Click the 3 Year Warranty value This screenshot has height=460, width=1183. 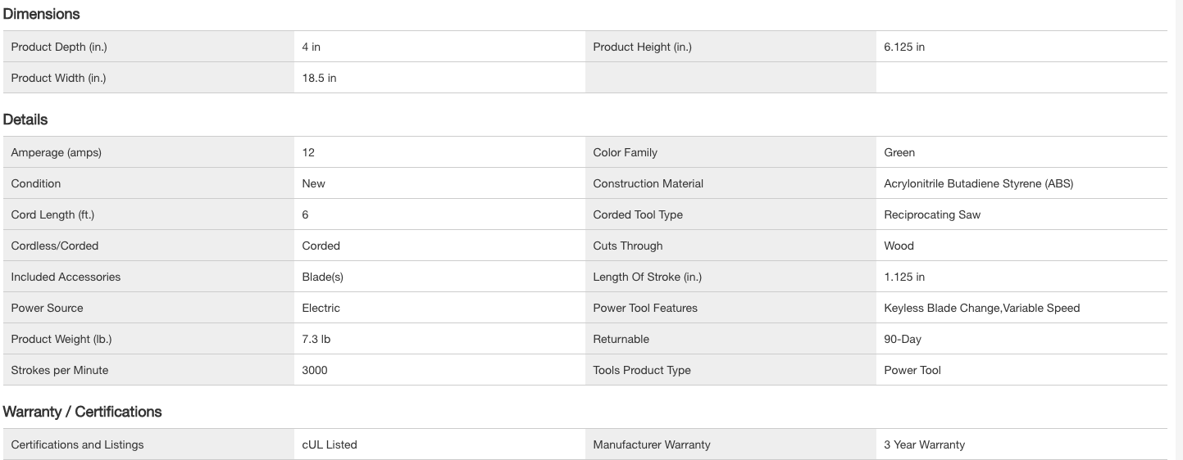924,445
